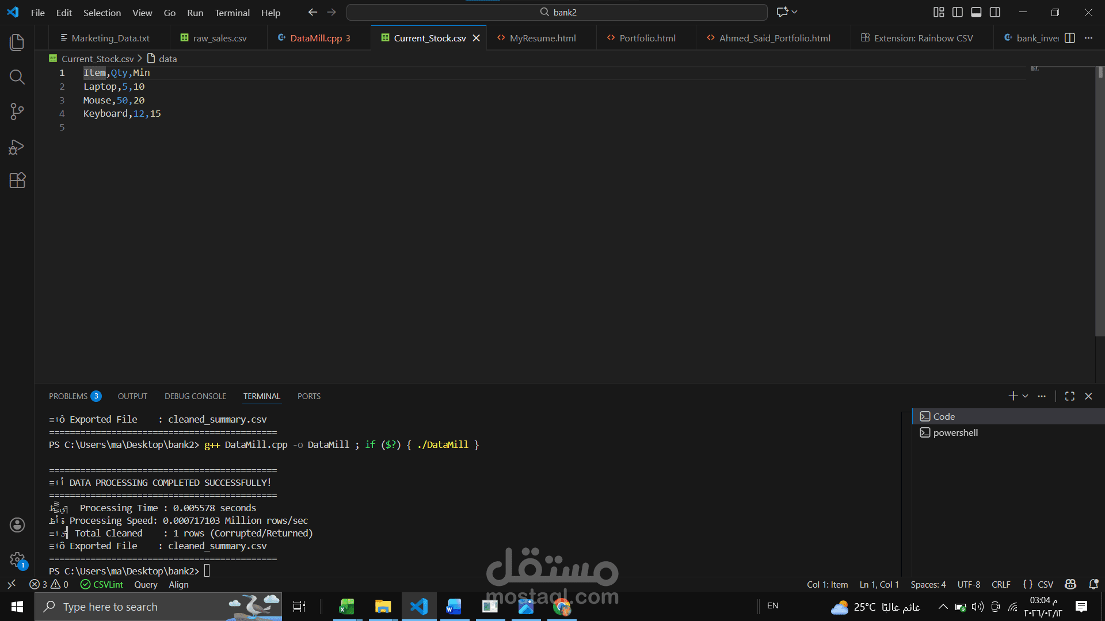Viewport: 1105px width, 621px height.
Task: Select the CSV language mode in status bar
Action: (x=1045, y=584)
